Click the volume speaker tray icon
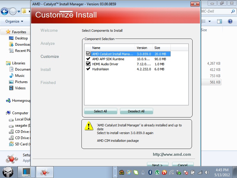The width and height of the screenshot is (237, 178). 207,172
